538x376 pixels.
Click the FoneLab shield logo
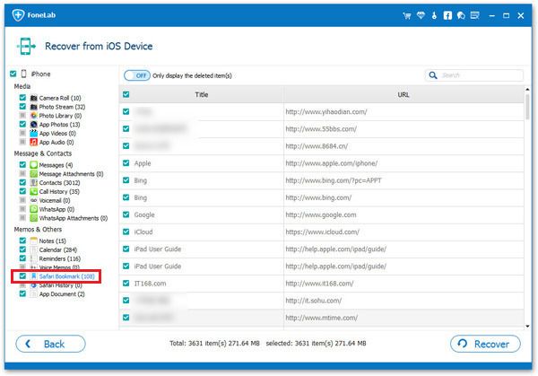point(18,14)
